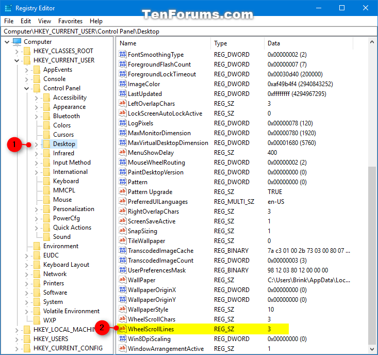Open the File menu
378x355 pixels.
click(x=9, y=21)
